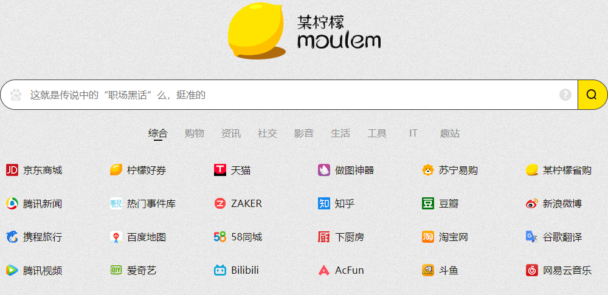Select the 综合 tab
This screenshot has height=295, width=608.
tap(158, 134)
